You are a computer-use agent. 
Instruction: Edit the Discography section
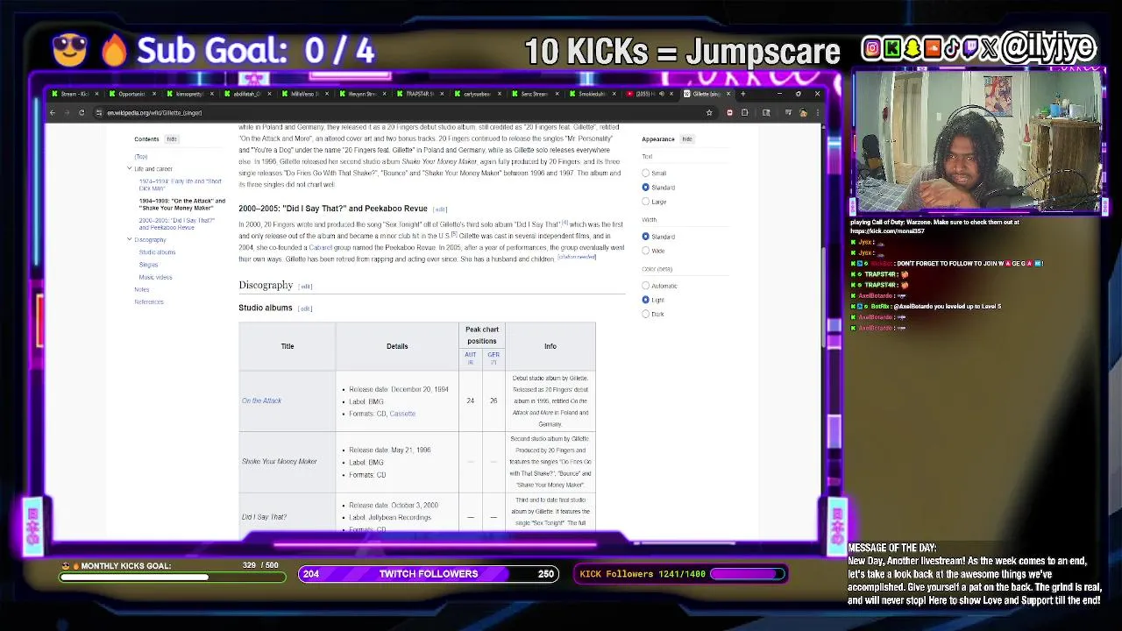click(305, 287)
